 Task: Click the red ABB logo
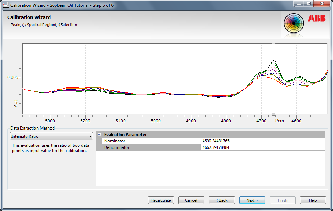pos(316,19)
